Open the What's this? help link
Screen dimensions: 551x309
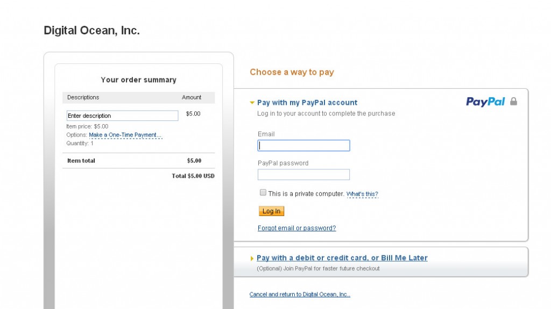362,194
